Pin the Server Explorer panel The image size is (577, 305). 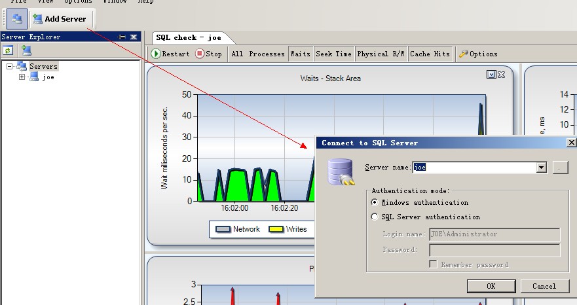[x=122, y=37]
